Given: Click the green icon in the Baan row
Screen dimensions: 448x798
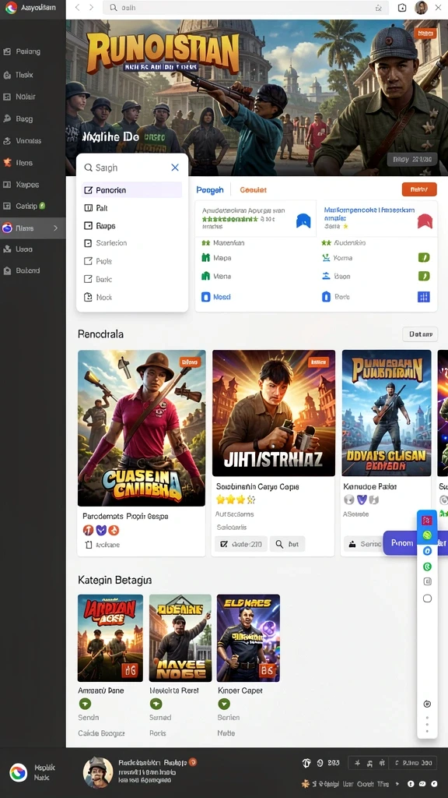Looking at the screenshot, I should coord(424,277).
